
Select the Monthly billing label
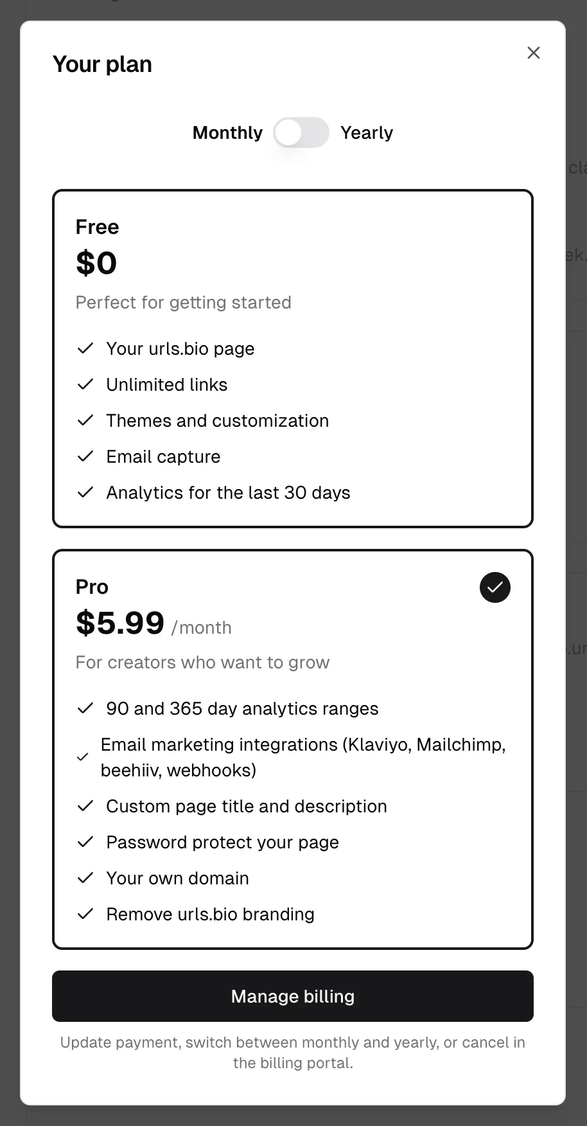pyautogui.click(x=227, y=132)
